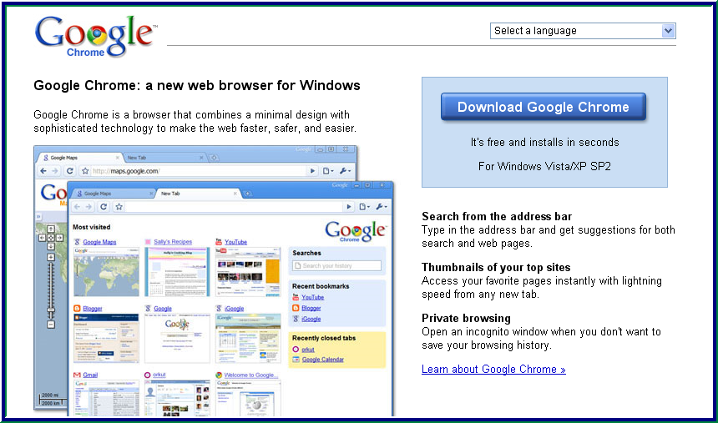Open the Select a language dropdown
Viewport: 718px width, 423px height.
click(x=583, y=31)
